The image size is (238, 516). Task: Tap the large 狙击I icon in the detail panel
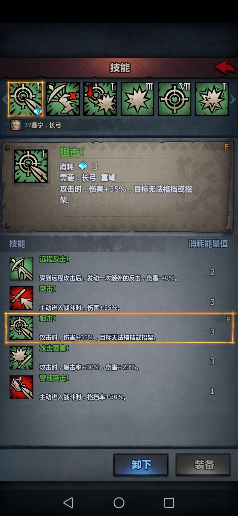[x=31, y=166]
